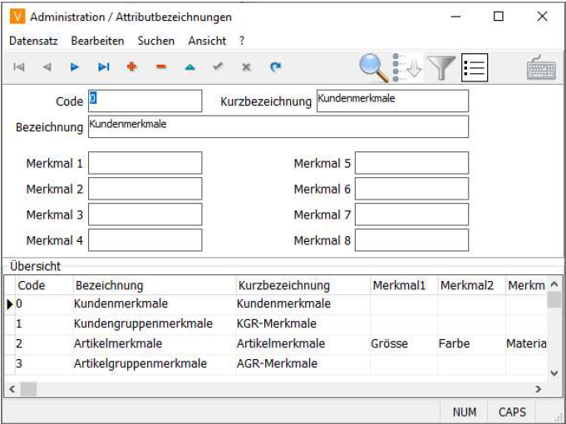This screenshot has height=424, width=566.
Task: Click the orange V application icon
Action: click(x=17, y=17)
